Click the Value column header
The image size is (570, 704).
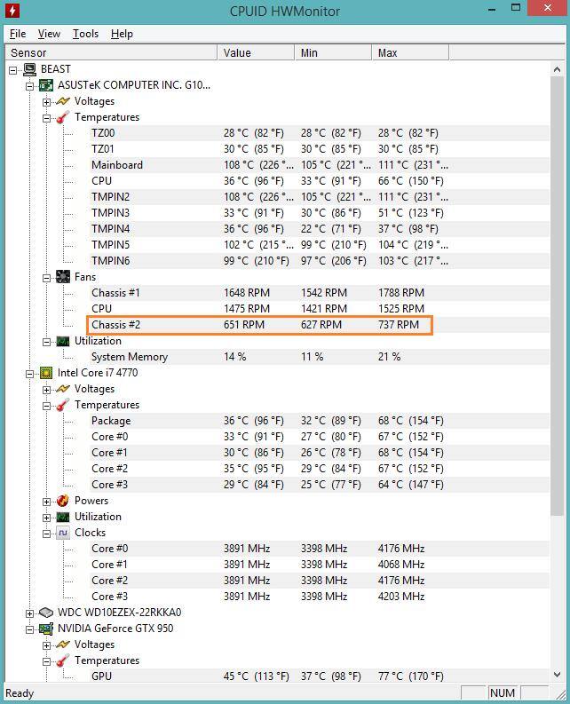[x=256, y=53]
